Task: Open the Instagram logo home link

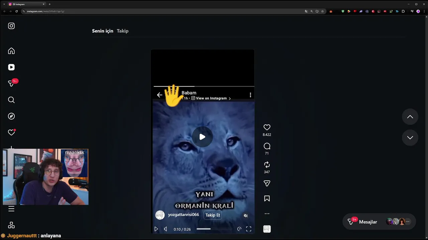Action: pyautogui.click(x=11, y=26)
